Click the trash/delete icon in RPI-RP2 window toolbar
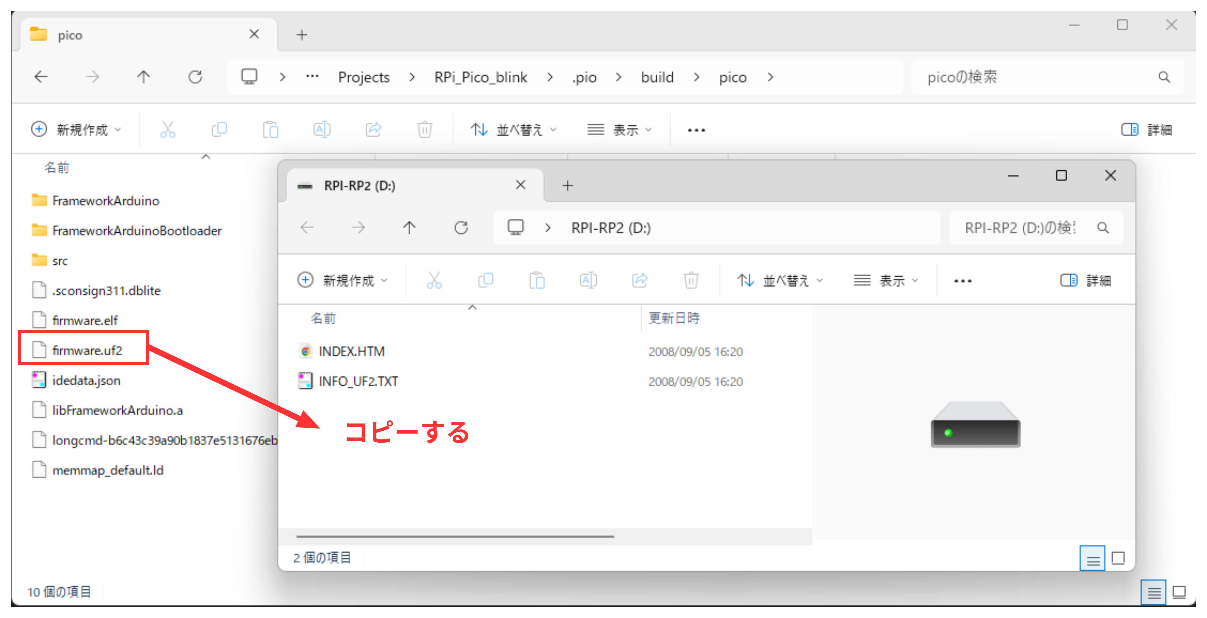Screen dimensions: 1207x618 click(x=691, y=280)
